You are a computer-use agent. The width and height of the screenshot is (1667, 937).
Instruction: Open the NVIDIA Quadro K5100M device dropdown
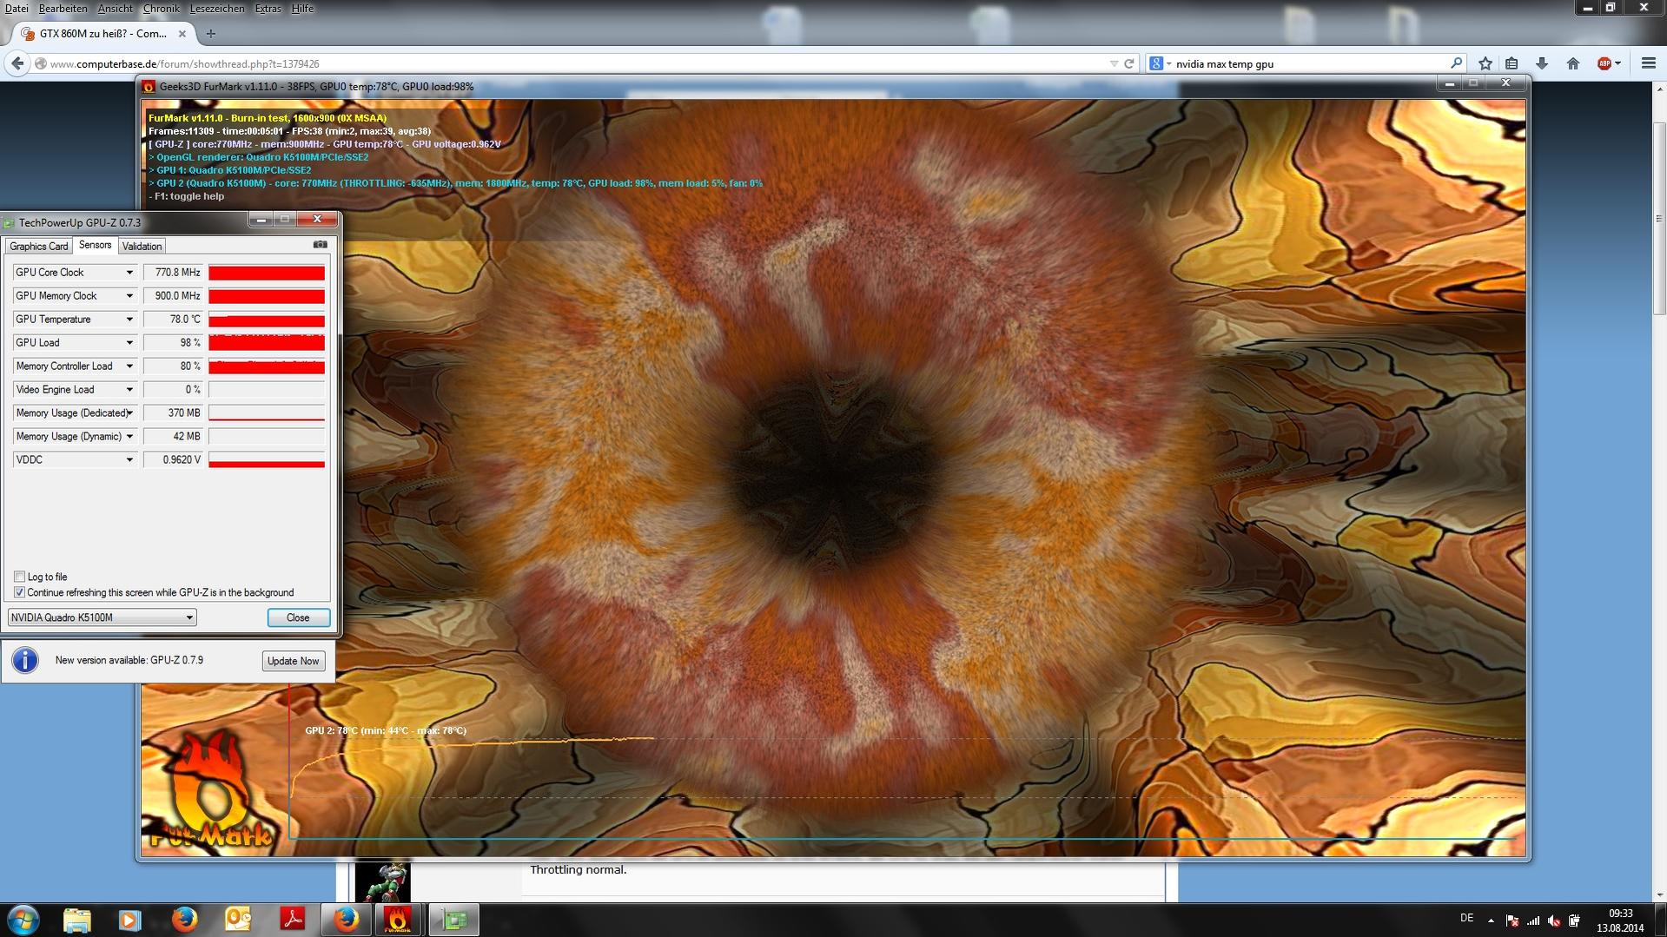102,617
